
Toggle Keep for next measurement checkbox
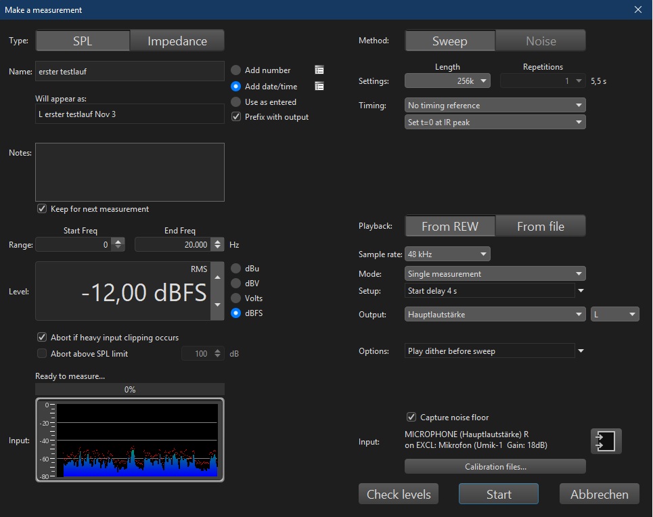[x=42, y=208]
